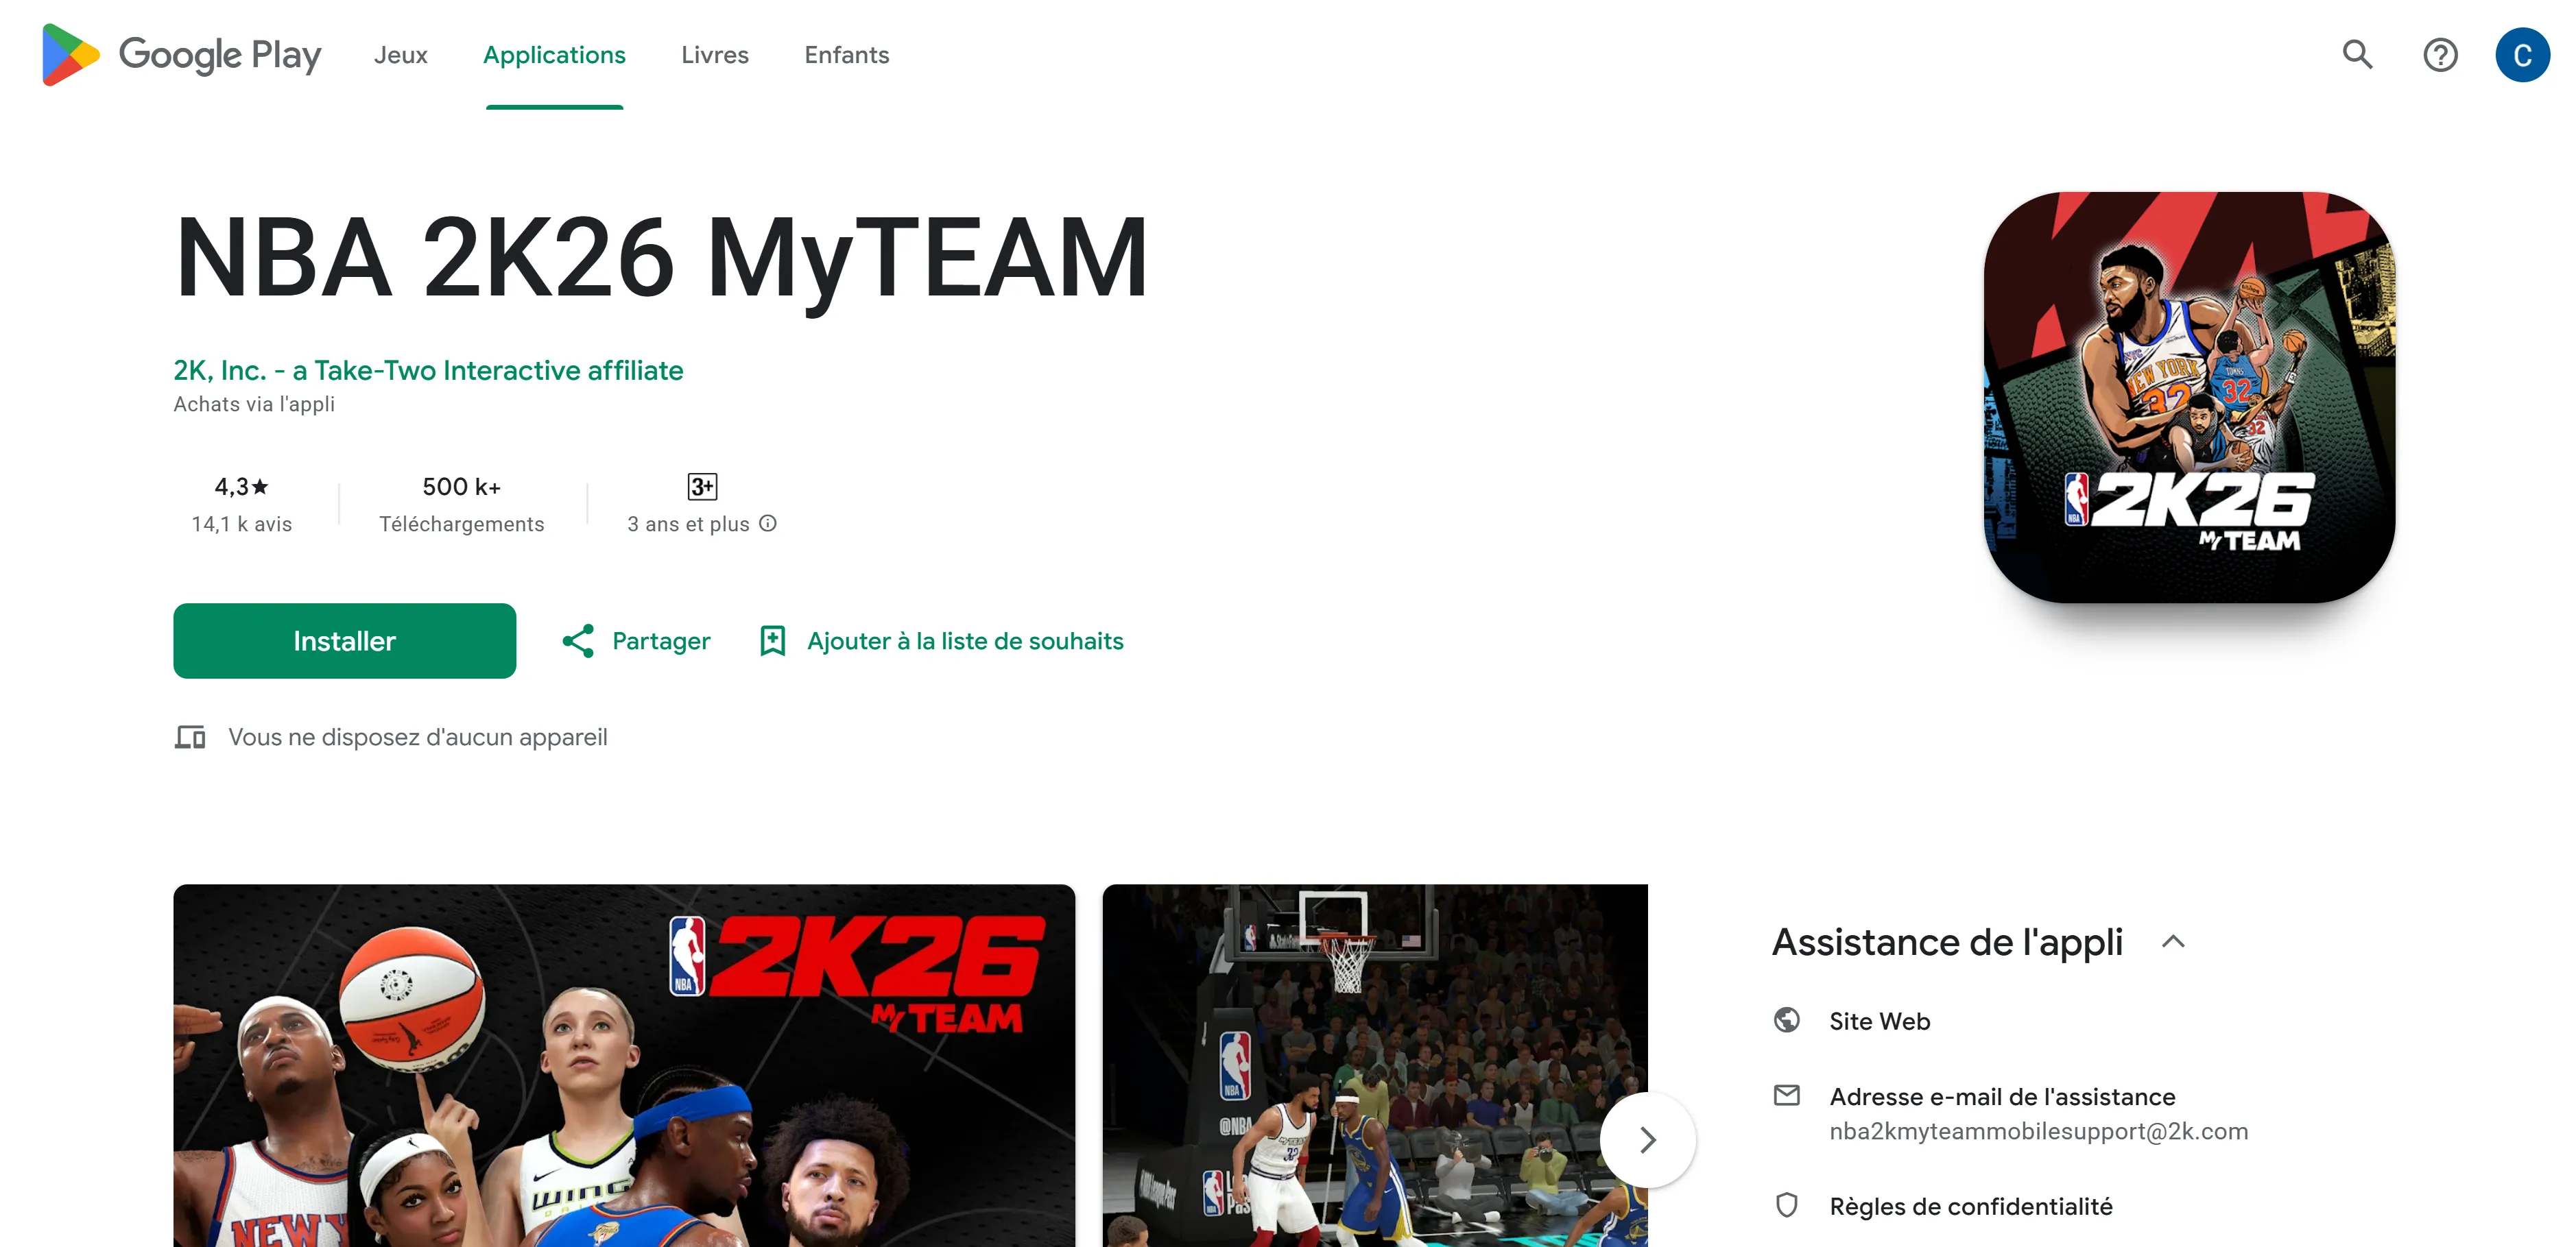The image size is (2576, 1247).
Task: Open Règles de confidentialité link
Action: click(1970, 1206)
